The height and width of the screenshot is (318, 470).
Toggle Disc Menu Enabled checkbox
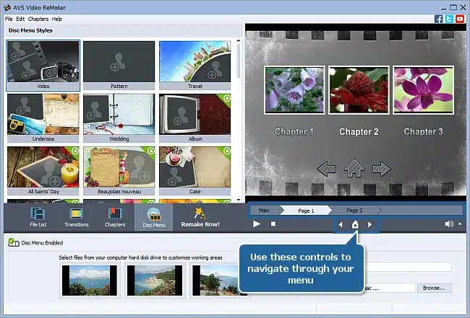(x=13, y=242)
